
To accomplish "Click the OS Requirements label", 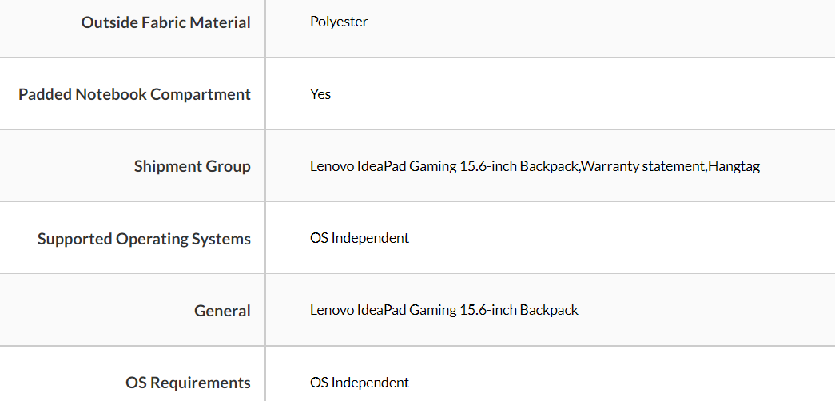I will [x=188, y=383].
